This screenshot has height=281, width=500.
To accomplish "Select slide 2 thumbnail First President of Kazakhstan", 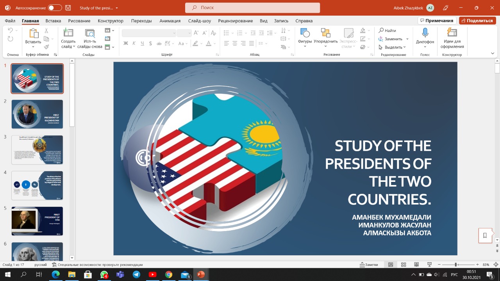I will tap(37, 114).
